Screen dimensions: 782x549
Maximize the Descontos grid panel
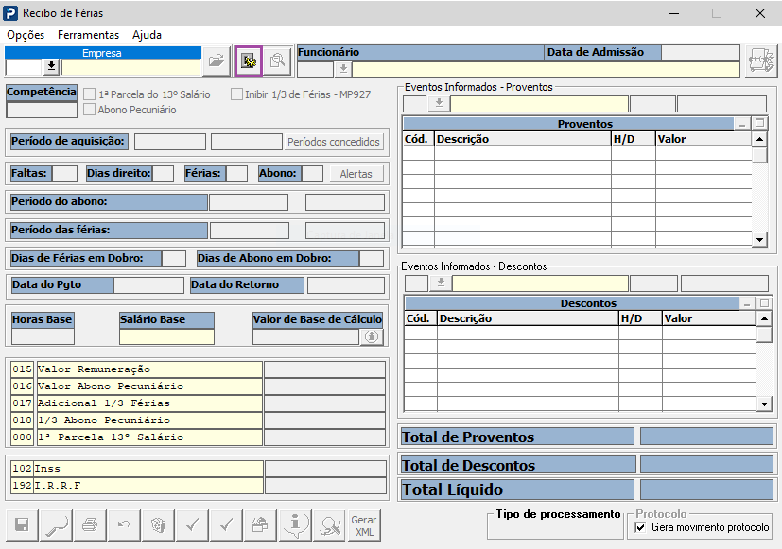click(765, 302)
